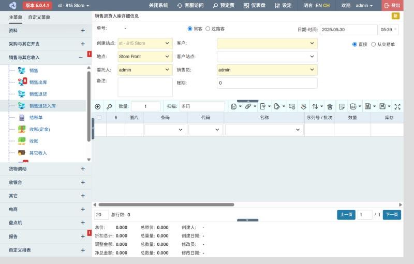
Task: Open the admin user menu
Action: [x=364, y=5]
